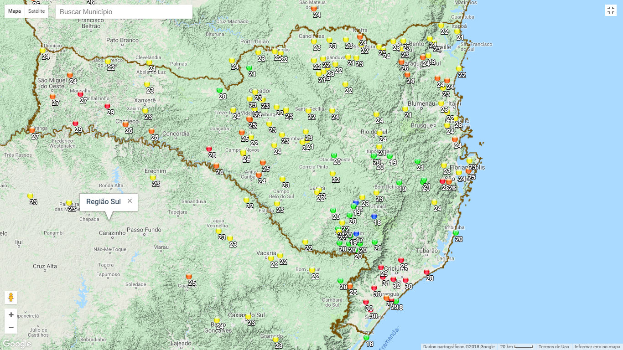
Task: Select the yellow 23 marker at Caxias do Sul
Action: click(x=248, y=317)
